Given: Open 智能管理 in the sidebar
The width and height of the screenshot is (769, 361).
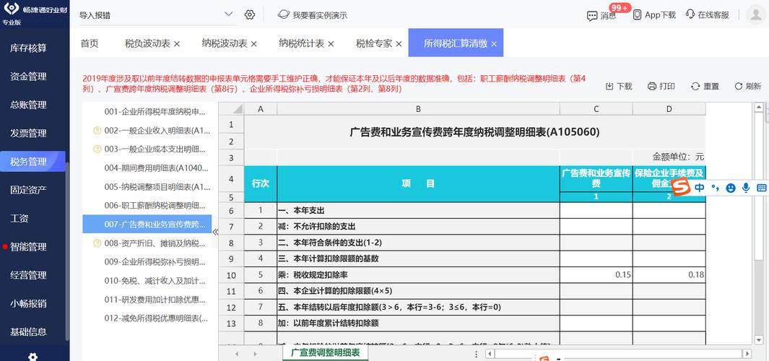Looking at the screenshot, I should pos(28,247).
